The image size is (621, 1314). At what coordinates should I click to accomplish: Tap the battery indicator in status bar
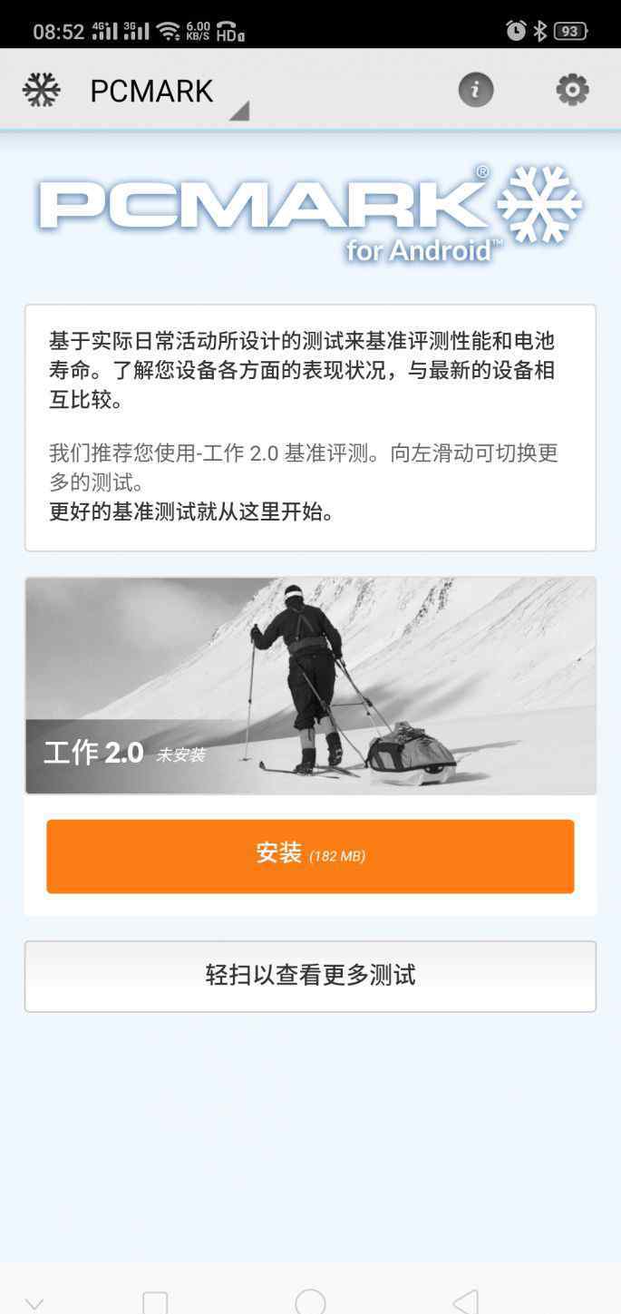pyautogui.click(x=570, y=31)
